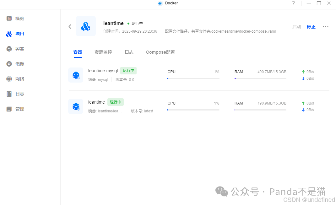This screenshot has width=336, height=205.
Task: Click the 版本号: latest text
Action: click(x=142, y=111)
